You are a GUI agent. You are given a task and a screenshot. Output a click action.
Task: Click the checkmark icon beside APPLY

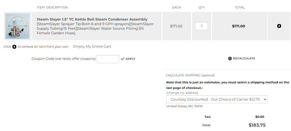123,59
